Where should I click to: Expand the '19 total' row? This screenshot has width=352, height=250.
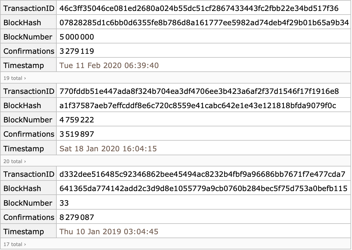[15, 78]
